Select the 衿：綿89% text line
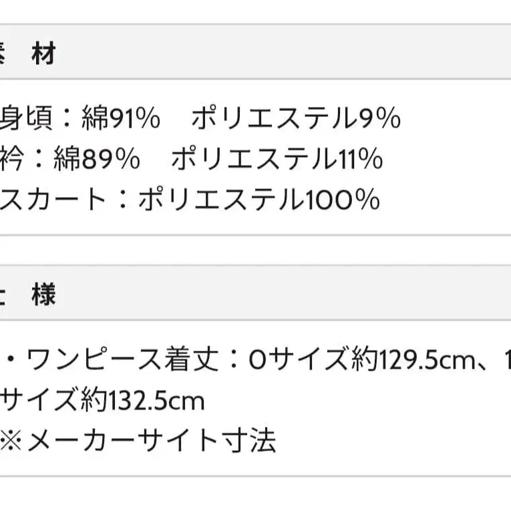511x511 pixels. [69, 159]
